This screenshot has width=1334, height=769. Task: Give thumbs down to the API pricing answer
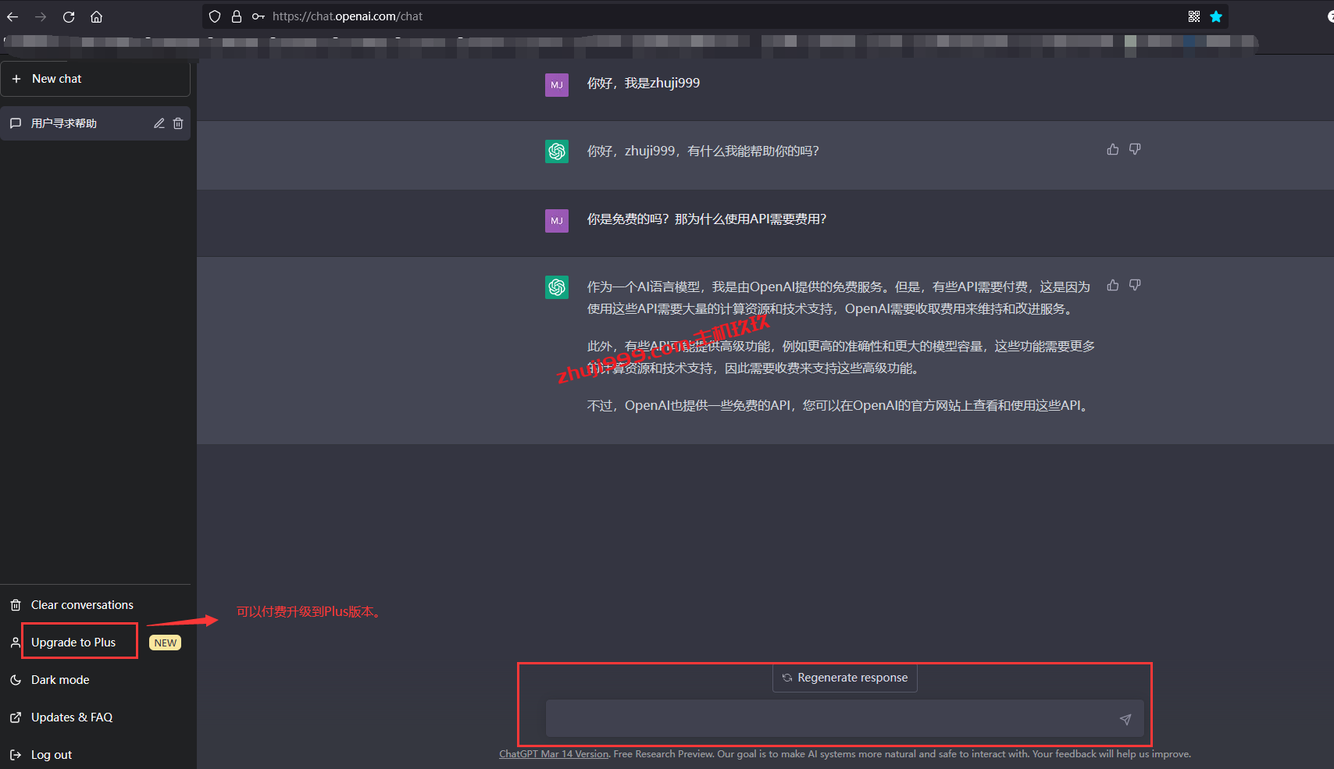click(1135, 285)
